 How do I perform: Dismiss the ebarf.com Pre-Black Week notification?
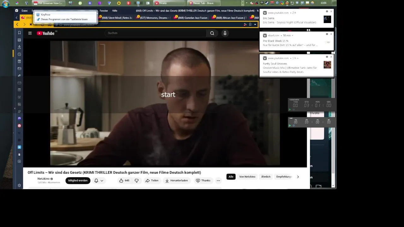331,34
